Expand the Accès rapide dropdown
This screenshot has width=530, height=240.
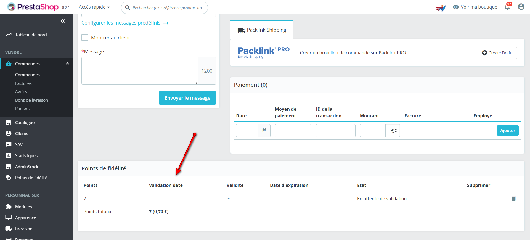(94, 7)
